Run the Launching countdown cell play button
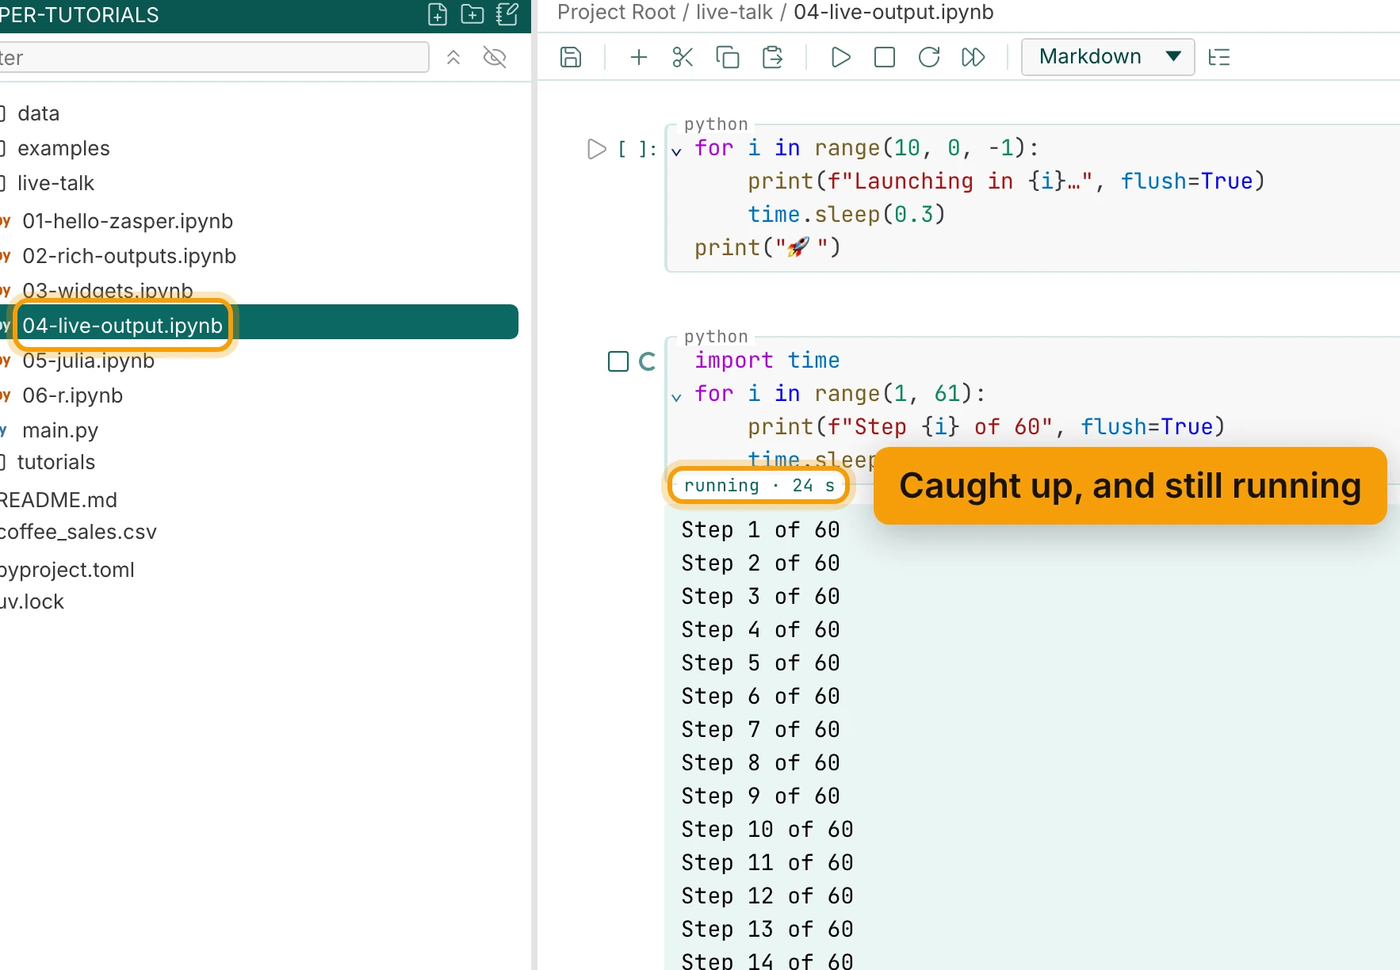 pos(596,149)
